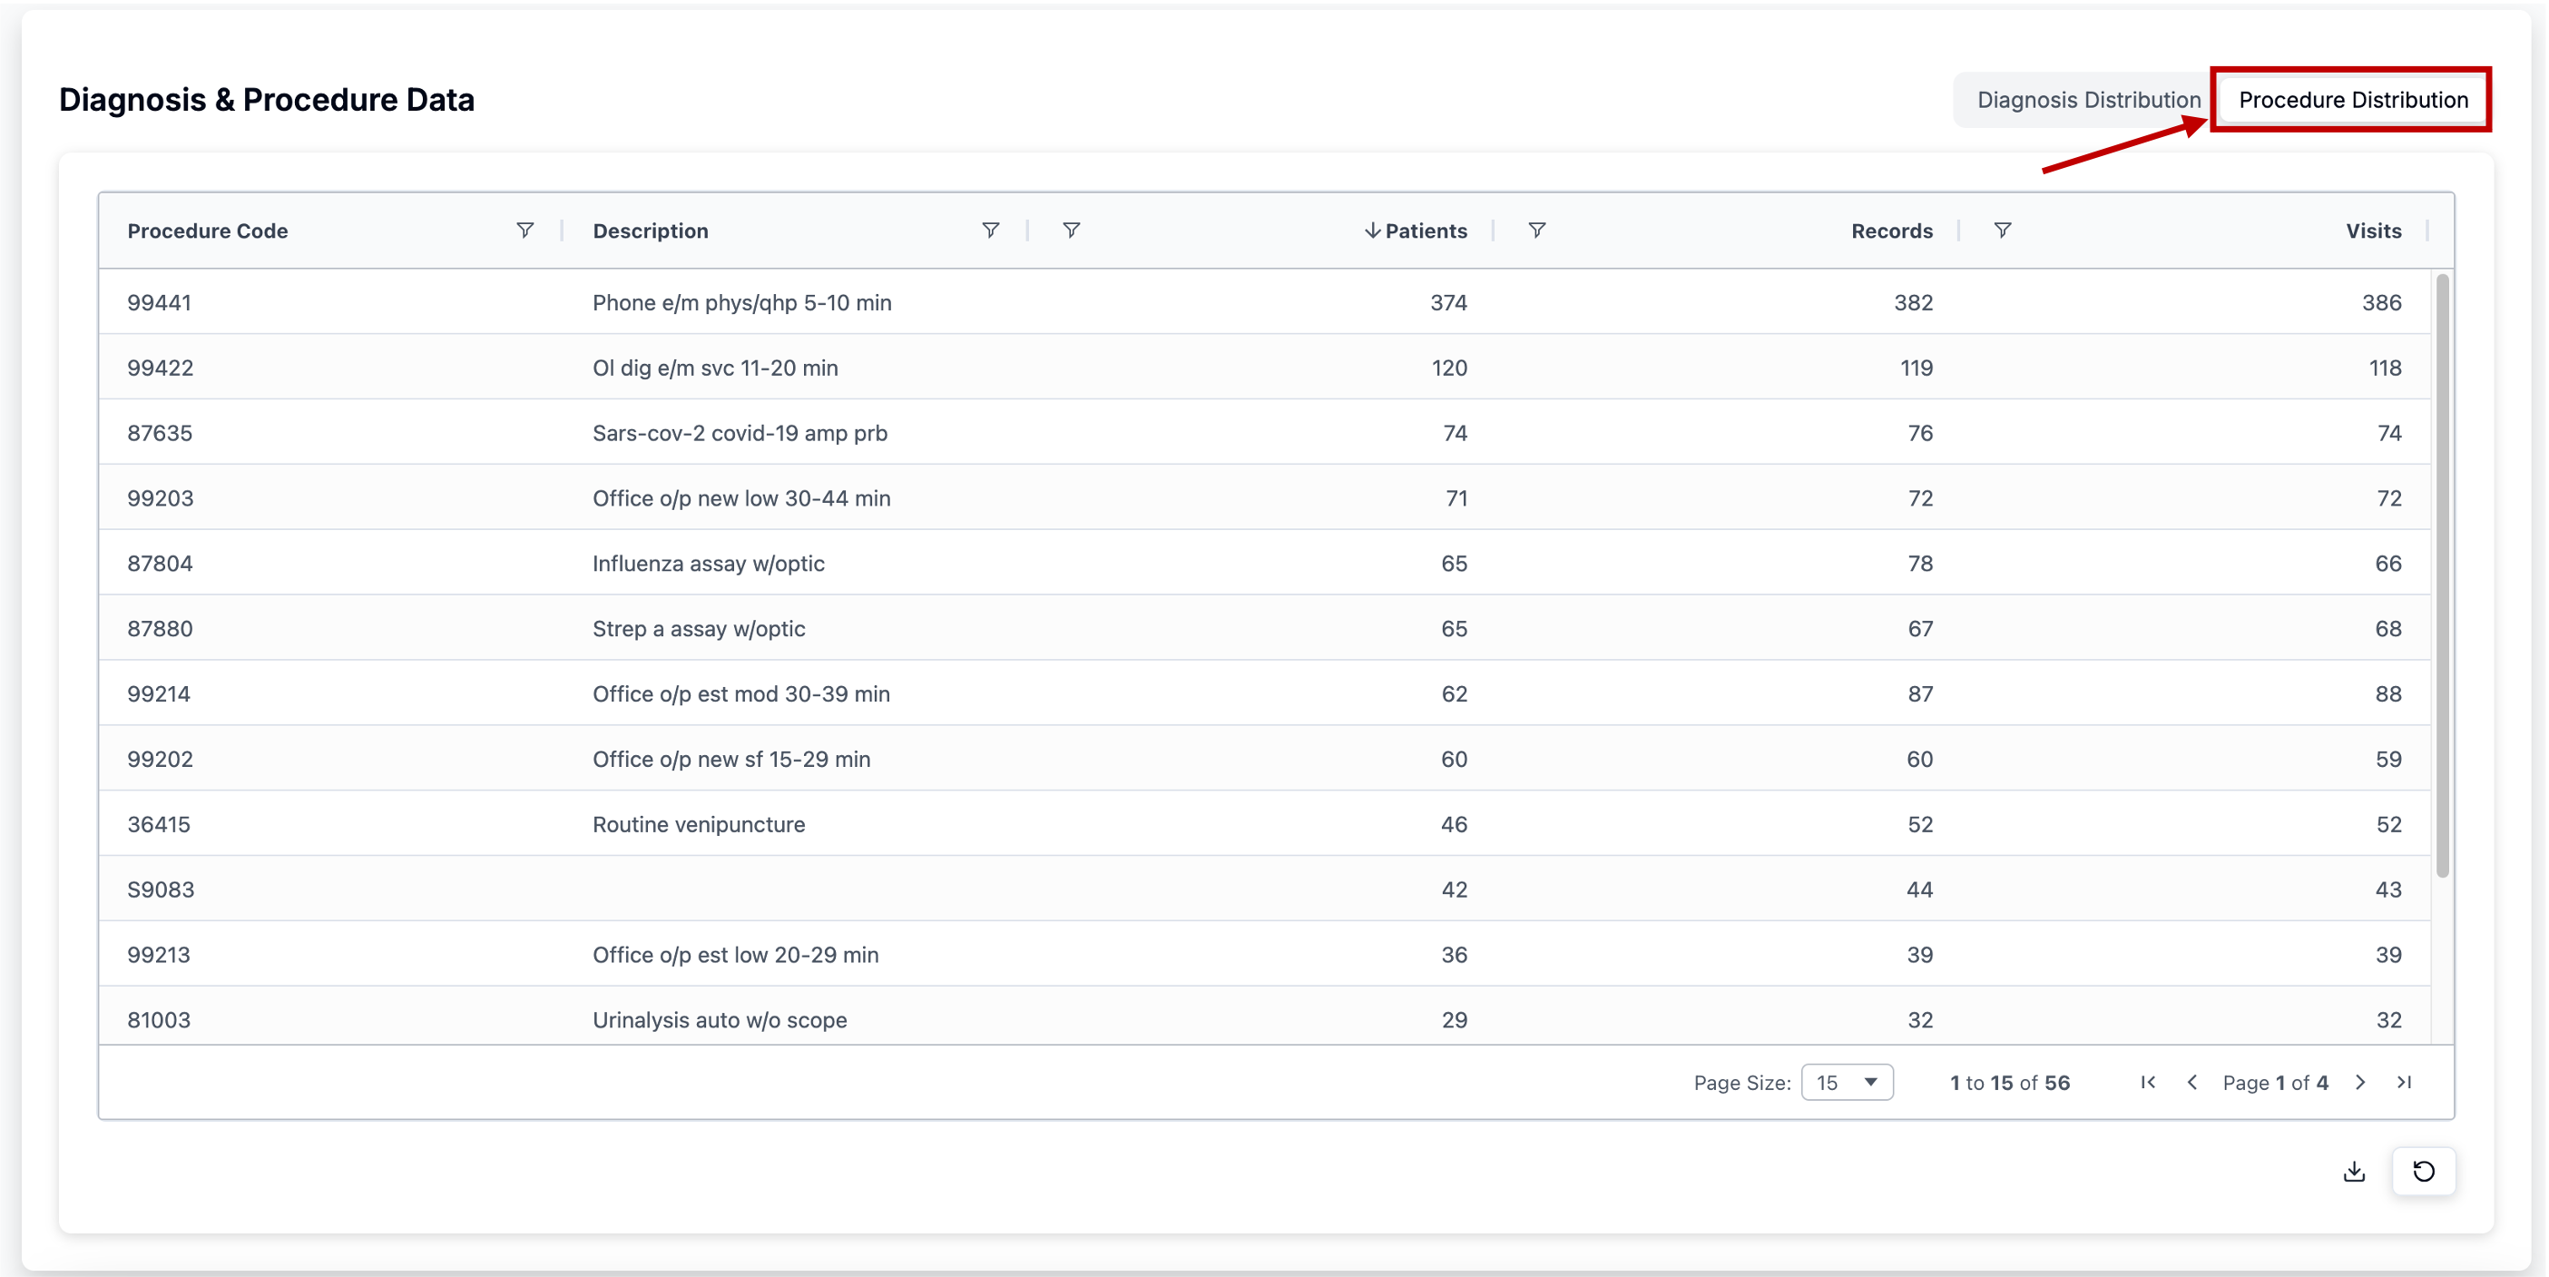This screenshot has height=1277, width=2549.
Task: Open the Visits column filter
Action: [2002, 231]
